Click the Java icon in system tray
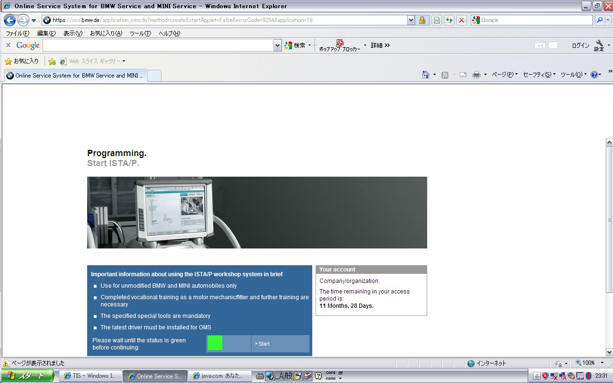613x383 pixels. click(537, 376)
